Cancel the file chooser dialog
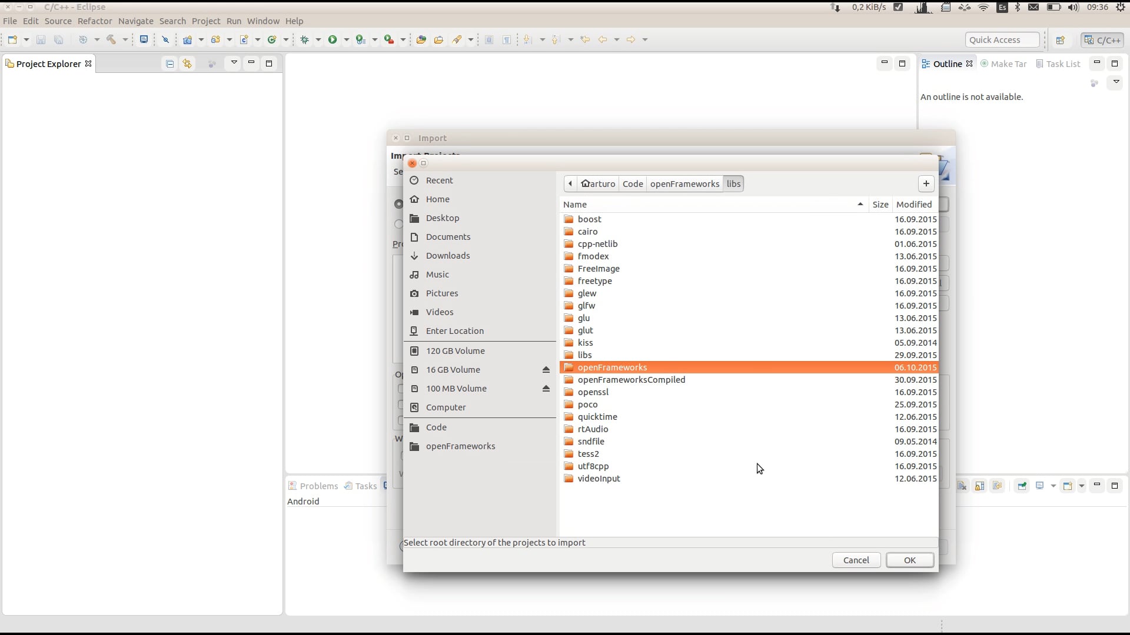This screenshot has width=1130, height=635. coord(855,560)
